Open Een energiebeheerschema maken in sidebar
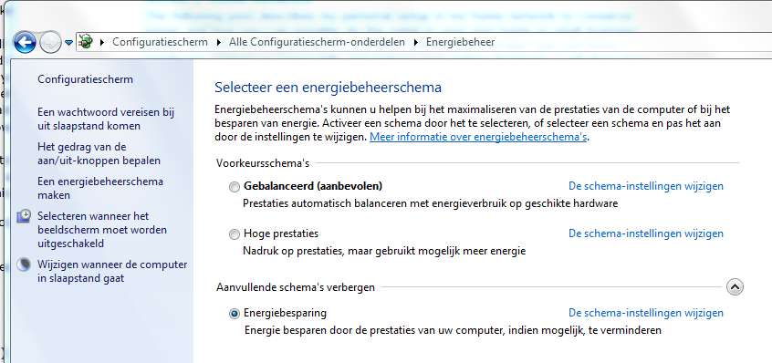 (100, 189)
